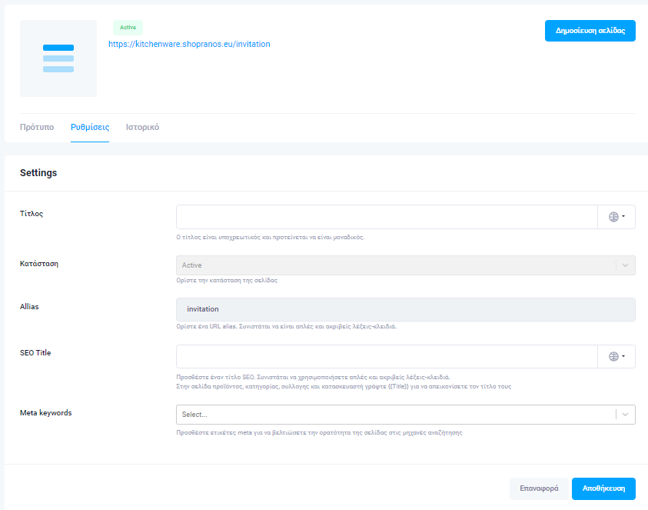The image size is (648, 510).
Task: Open the Ιστορικό tab
Action: click(142, 127)
